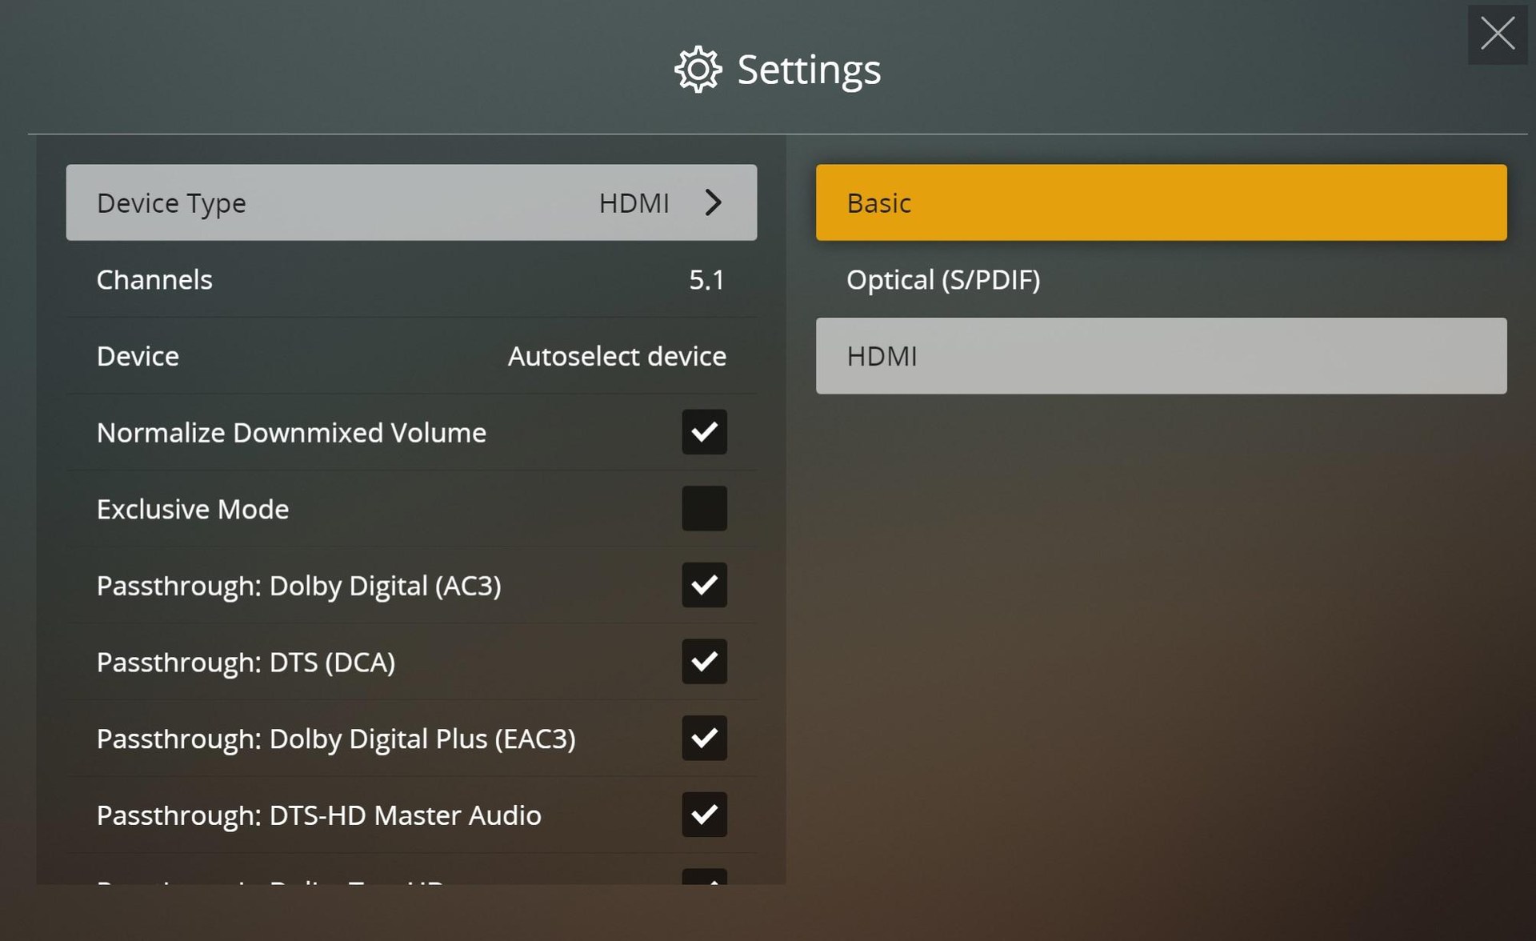Open the Channels 5.1 setting
The height and width of the screenshot is (941, 1536).
click(x=411, y=279)
